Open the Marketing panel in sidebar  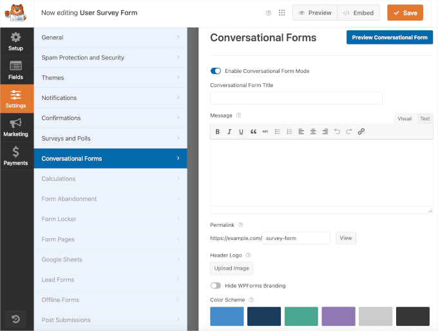(x=16, y=127)
